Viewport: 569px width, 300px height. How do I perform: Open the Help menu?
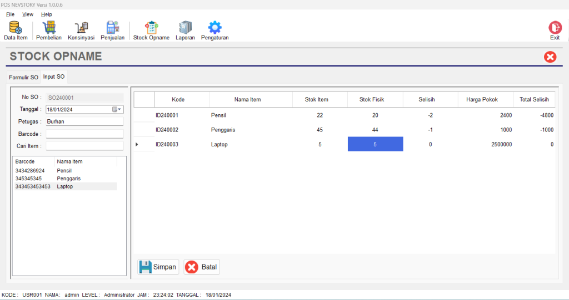47,14
